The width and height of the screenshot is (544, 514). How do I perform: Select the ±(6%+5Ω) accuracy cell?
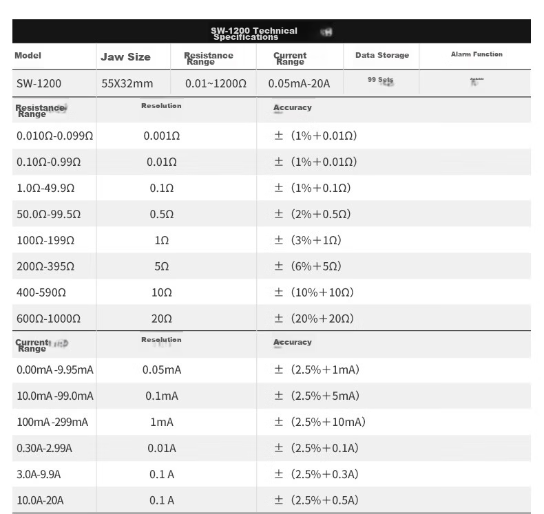[308, 266]
